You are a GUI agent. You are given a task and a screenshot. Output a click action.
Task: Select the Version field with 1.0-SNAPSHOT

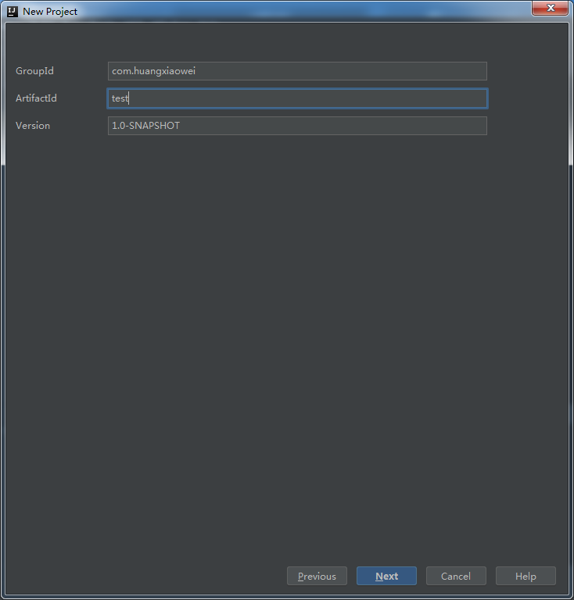(297, 126)
